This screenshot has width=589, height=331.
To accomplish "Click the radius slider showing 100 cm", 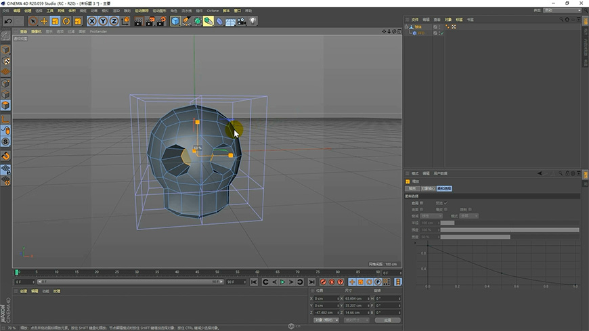I will [510, 223].
